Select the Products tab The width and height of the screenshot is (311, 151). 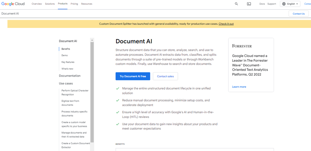(x=63, y=4)
